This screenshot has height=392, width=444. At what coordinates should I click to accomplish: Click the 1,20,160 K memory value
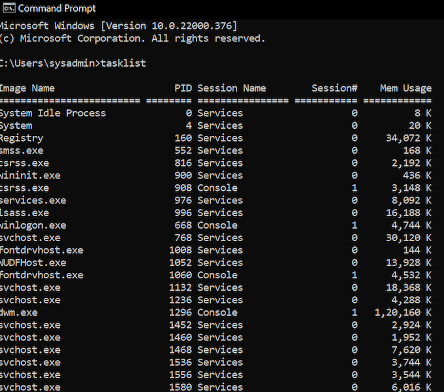click(404, 312)
